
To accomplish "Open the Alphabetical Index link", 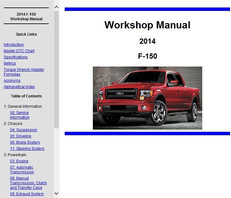I will [x=19, y=87].
